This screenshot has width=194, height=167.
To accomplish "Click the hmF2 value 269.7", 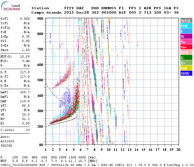I will tap(25, 92).
